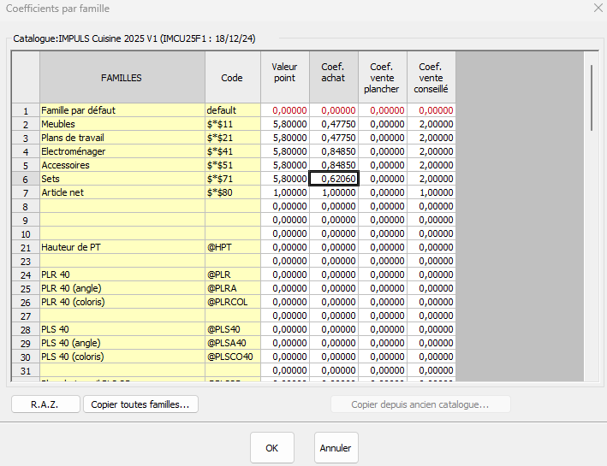Click the FAMILLES column header
The width and height of the screenshot is (607, 466).
click(122, 78)
